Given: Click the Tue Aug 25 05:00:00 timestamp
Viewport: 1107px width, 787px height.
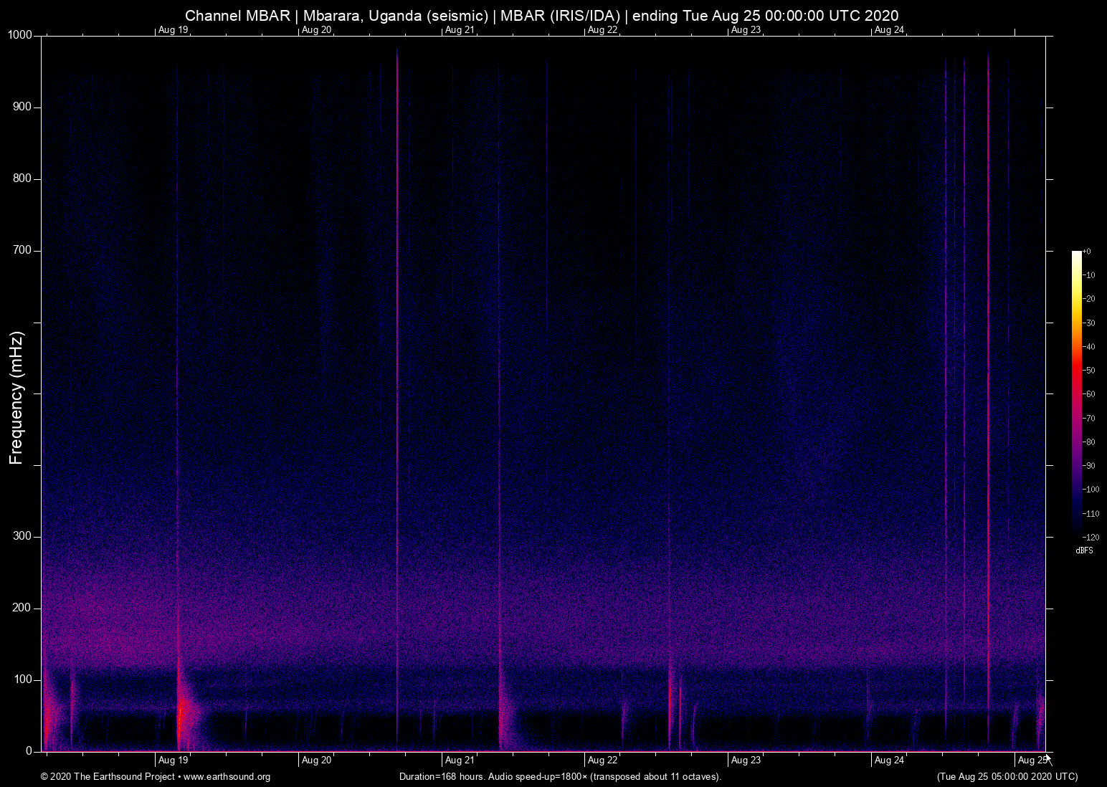Looking at the screenshot, I should pos(1007,777).
